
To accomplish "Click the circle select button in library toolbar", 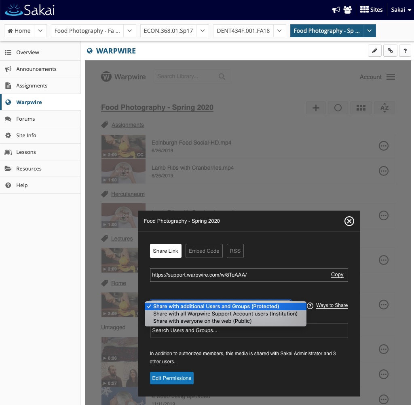I will (x=338, y=108).
